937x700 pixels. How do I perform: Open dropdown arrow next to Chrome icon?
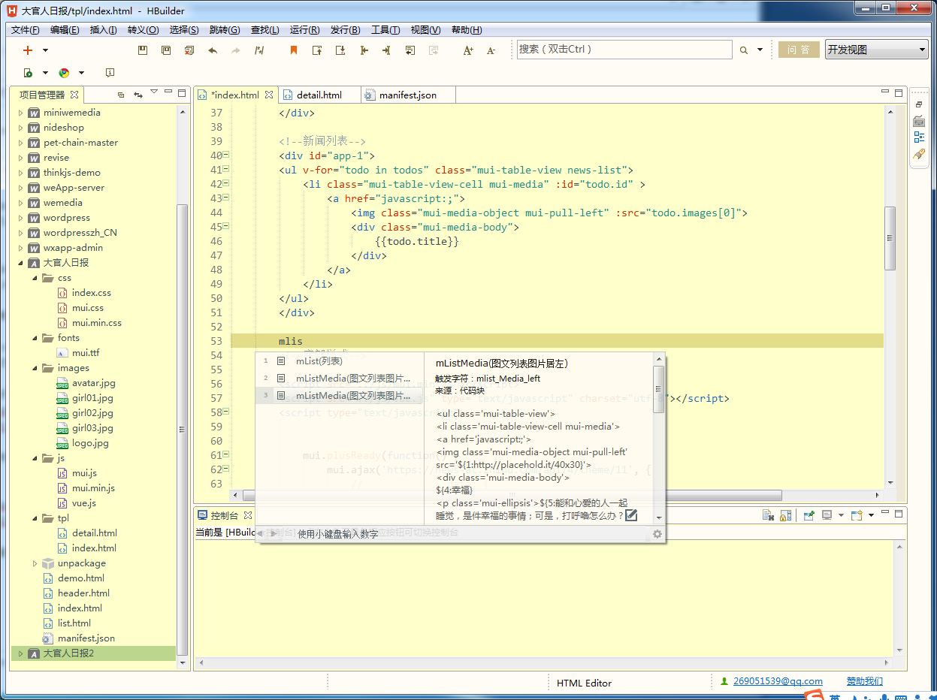coord(81,73)
